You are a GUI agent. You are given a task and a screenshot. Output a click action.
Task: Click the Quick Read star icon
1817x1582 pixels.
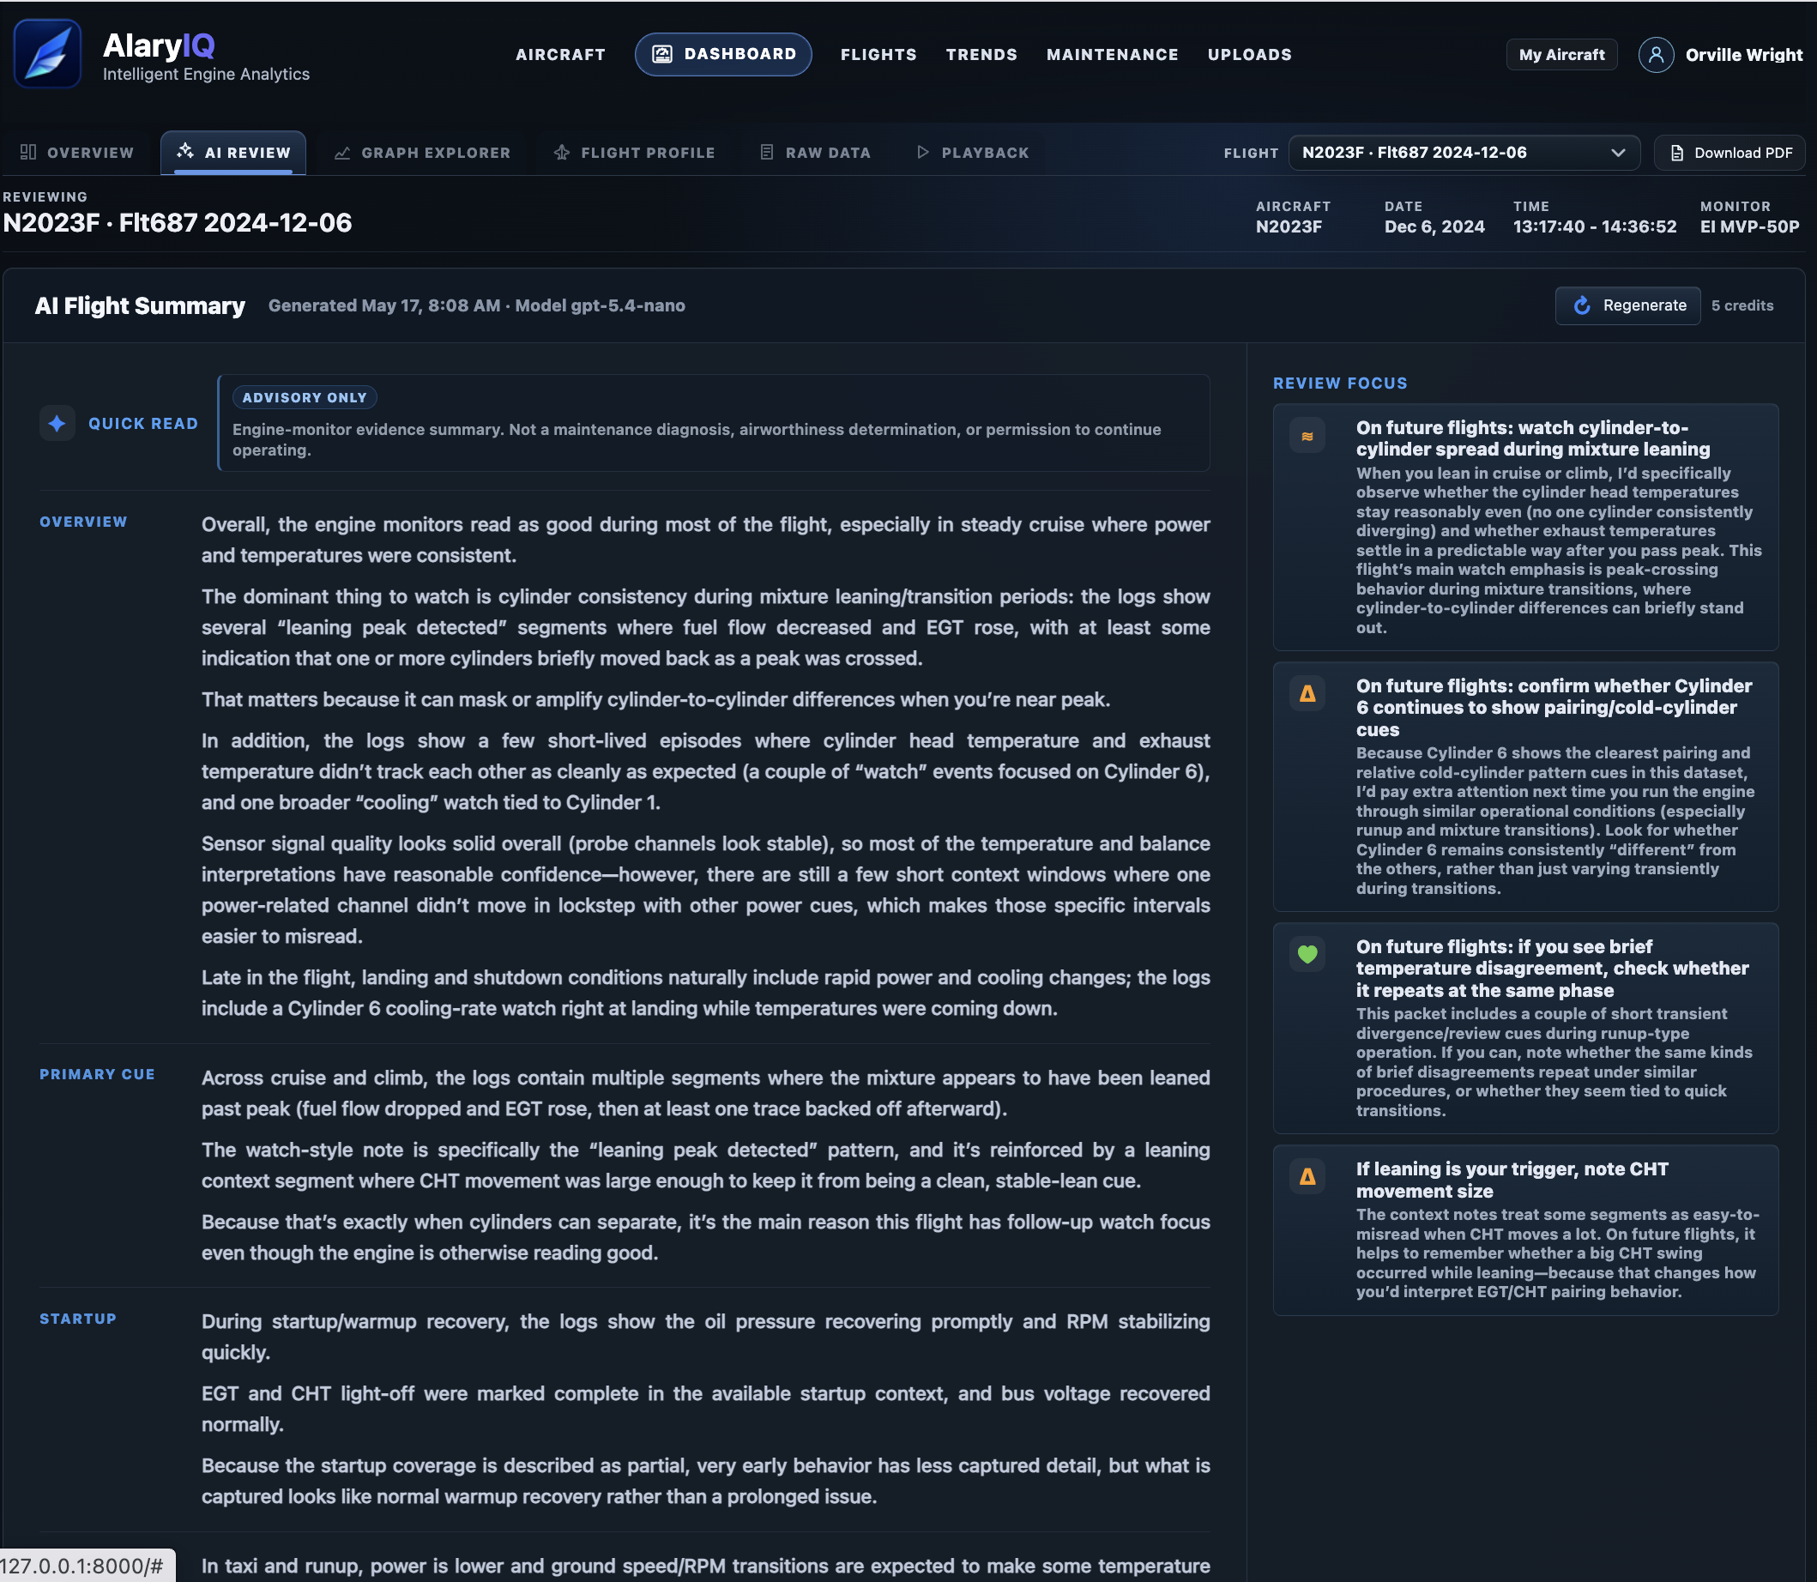click(x=57, y=423)
